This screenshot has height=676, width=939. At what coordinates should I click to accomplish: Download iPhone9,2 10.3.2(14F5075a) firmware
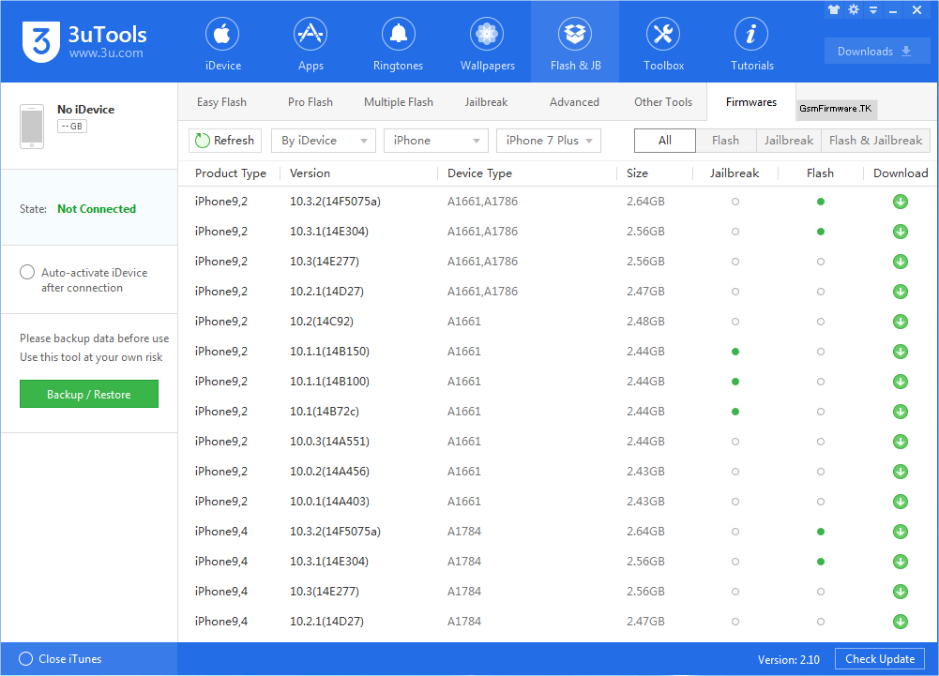[x=901, y=202]
